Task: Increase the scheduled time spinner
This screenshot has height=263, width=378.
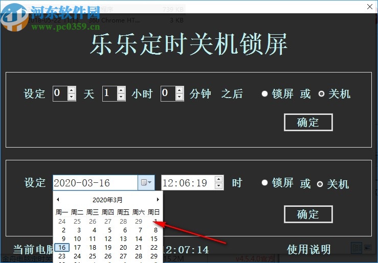Action: click(218, 179)
